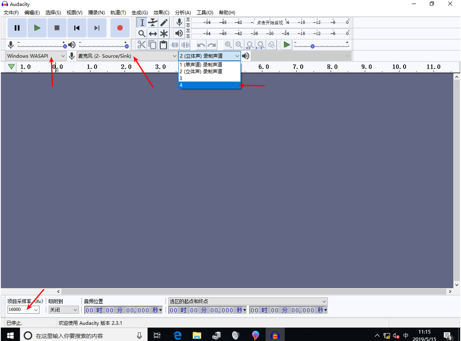This screenshot has width=461, height=341.
Task: Start playback with the green Play button
Action: point(37,28)
